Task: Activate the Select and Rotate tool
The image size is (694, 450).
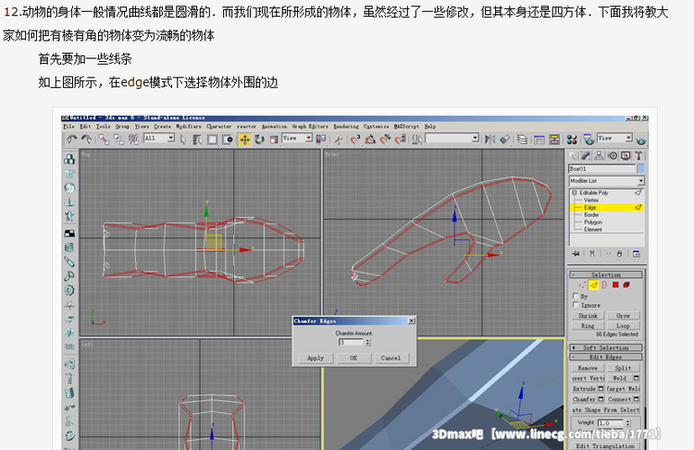Action: [259, 140]
